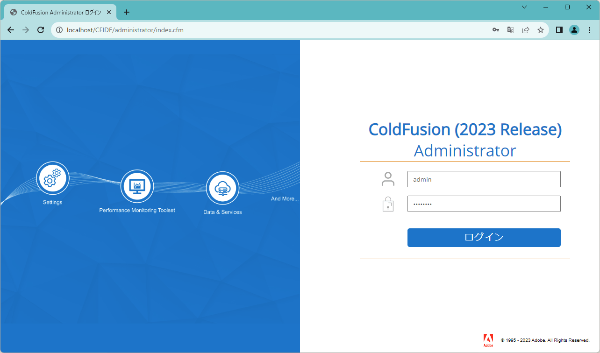This screenshot has width=600, height=353.
Task: Click the Performance Monitoring Toolset monitor icon
Action: [x=137, y=186]
